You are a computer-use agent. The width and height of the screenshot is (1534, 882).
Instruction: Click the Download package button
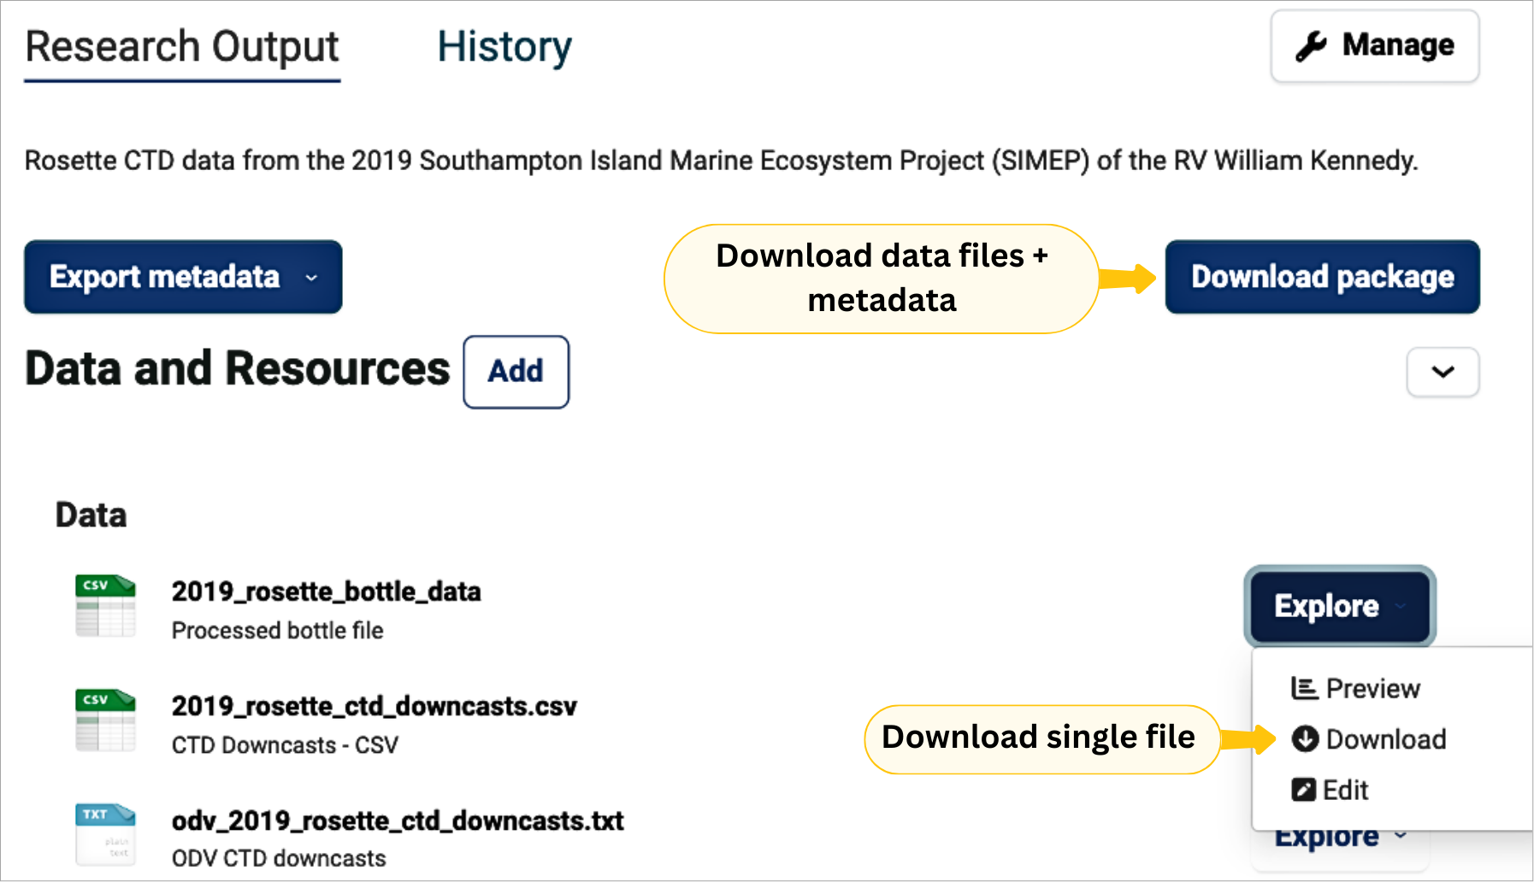point(1322,277)
